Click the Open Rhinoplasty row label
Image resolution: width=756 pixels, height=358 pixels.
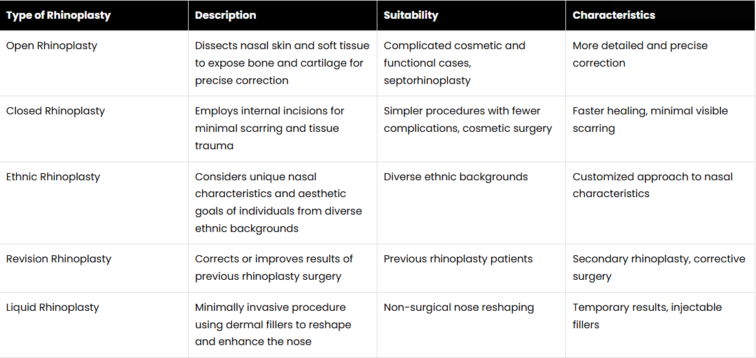coord(52,46)
